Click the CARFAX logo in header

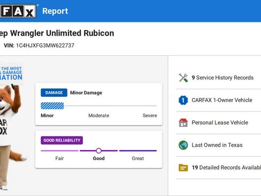tap(18, 11)
